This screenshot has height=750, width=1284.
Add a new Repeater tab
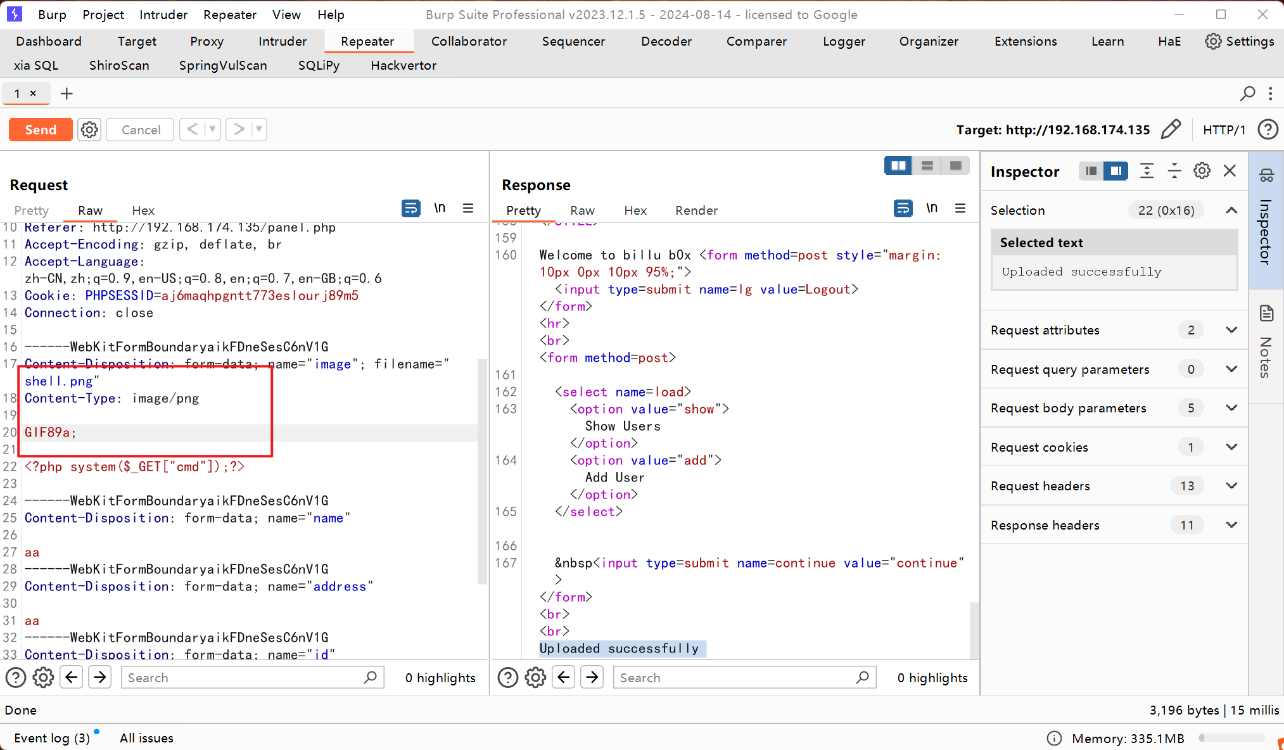tap(67, 94)
